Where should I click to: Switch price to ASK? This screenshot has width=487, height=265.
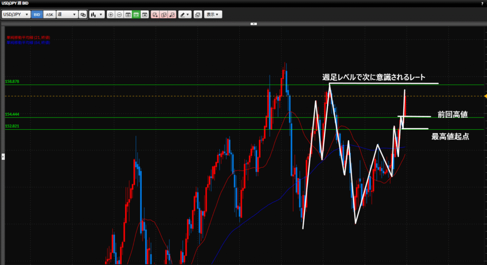pyautogui.click(x=49, y=15)
